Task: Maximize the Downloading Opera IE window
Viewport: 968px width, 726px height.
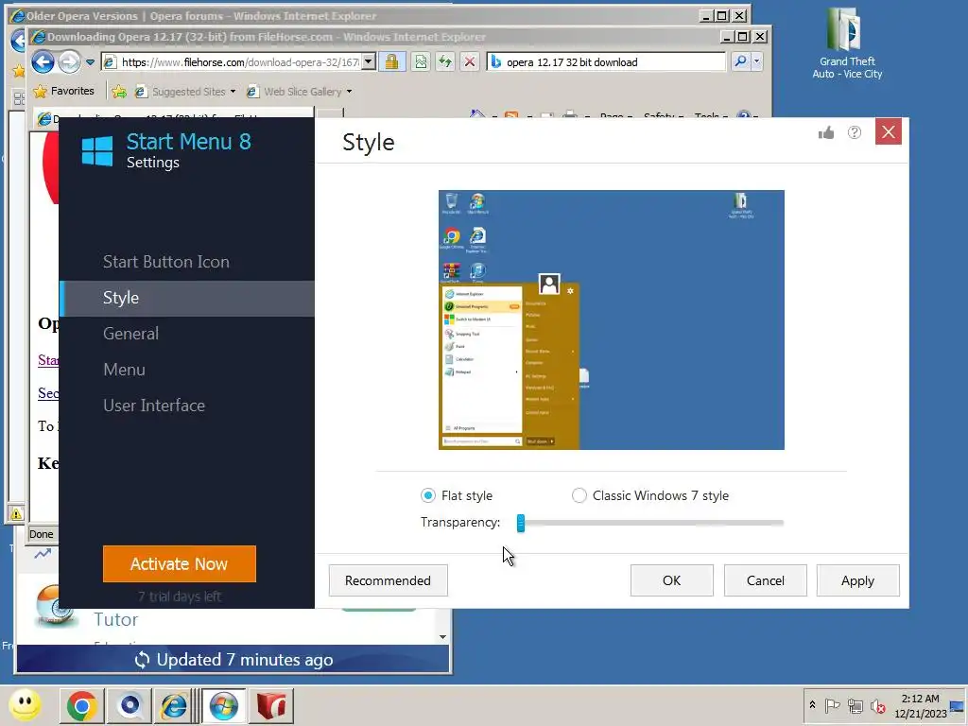Action: tap(743, 37)
